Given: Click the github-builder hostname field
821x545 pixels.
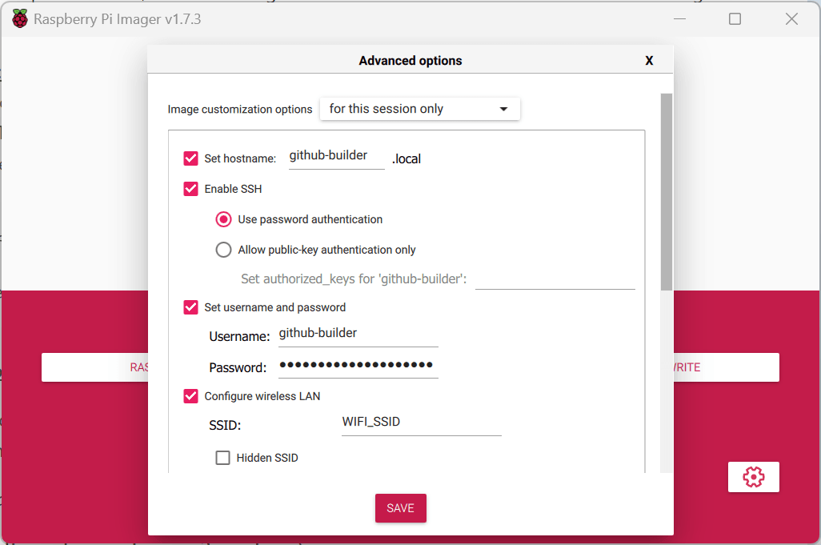Looking at the screenshot, I should 336,154.
